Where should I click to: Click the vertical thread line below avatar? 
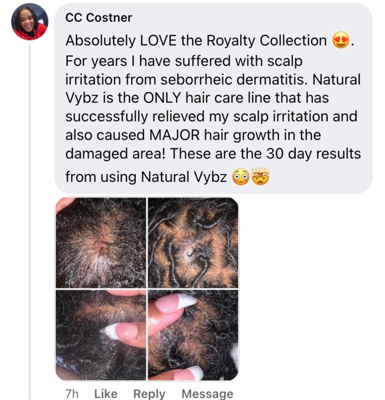pyautogui.click(x=30, y=222)
